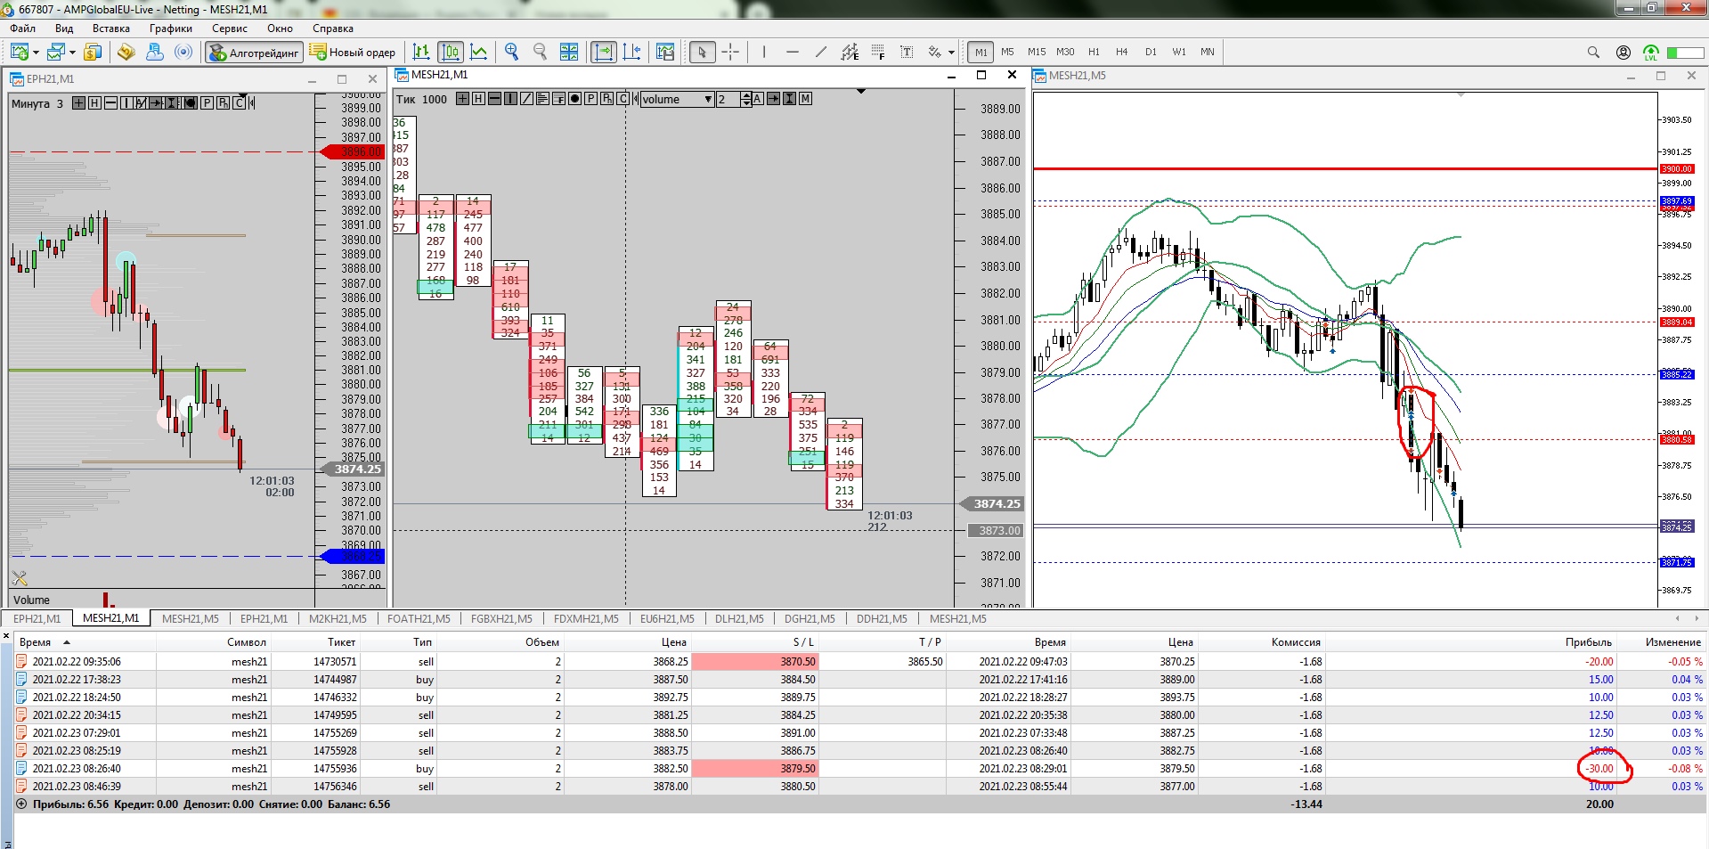1709x849 pixels.
Task: Switch chart to candlestick mode
Action: (x=451, y=52)
